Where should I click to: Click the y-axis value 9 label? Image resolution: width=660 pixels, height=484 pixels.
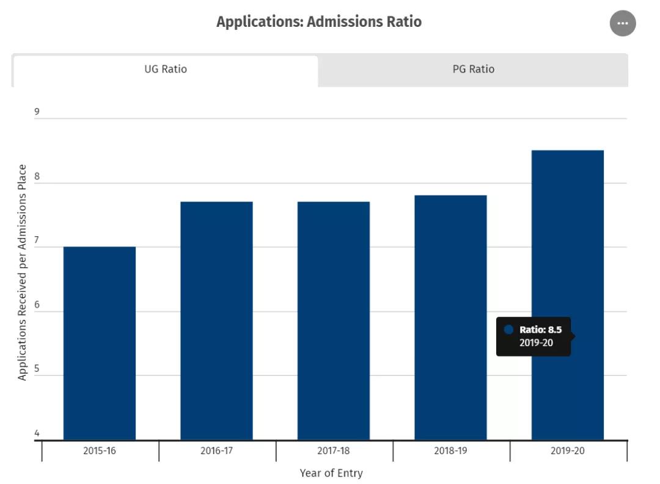tap(37, 112)
